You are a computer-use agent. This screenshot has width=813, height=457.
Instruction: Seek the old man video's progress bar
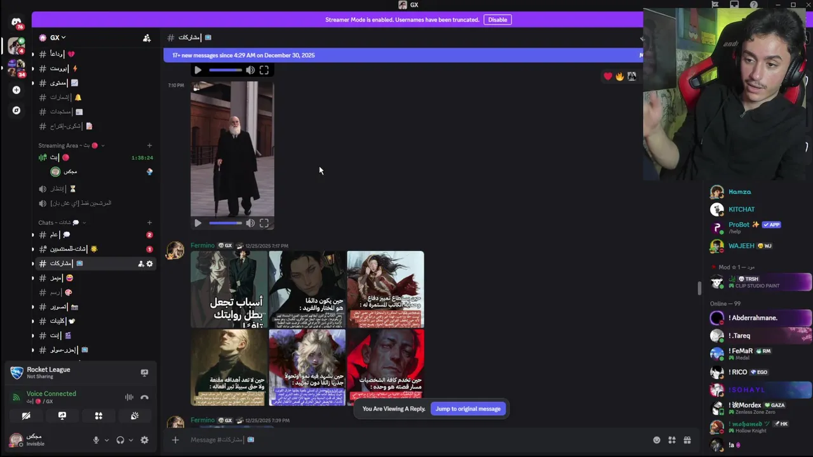click(225, 223)
